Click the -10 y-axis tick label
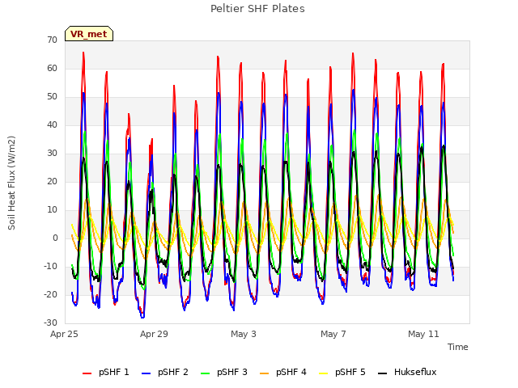Image resolution: width=518 pixels, height=388 pixels. point(51,267)
